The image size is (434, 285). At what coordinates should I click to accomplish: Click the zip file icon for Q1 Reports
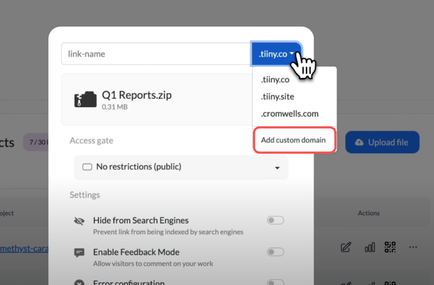85,99
